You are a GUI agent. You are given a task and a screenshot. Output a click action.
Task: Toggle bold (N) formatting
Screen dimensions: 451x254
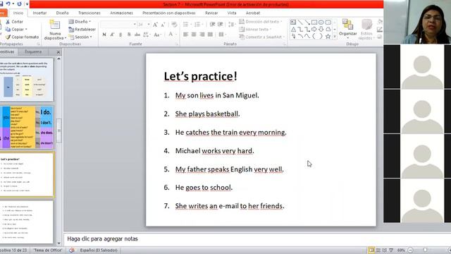point(104,35)
